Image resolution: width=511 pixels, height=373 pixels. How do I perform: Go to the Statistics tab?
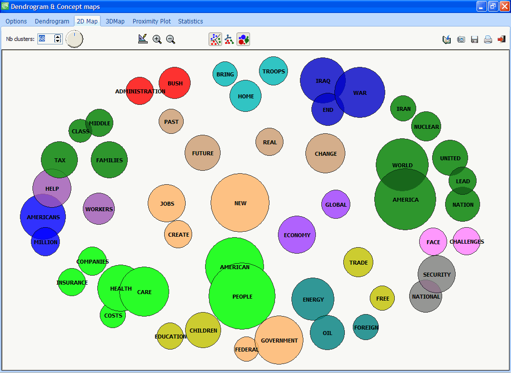tap(190, 21)
